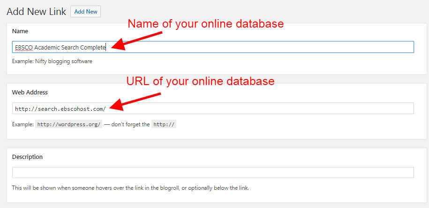Click into the Web Address field
Screen dimensions: 429x208
[x=258, y=108]
